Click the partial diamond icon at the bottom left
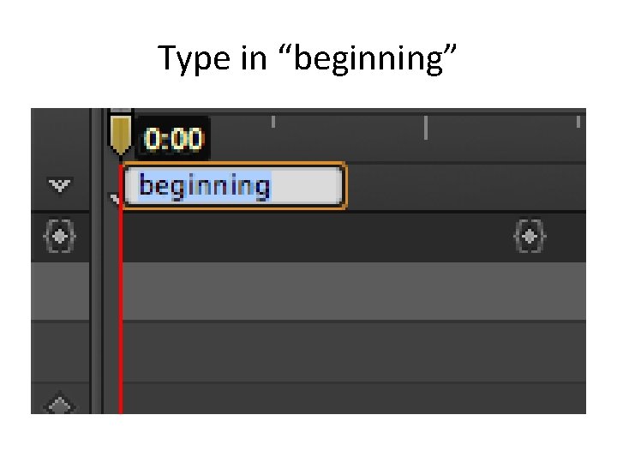This screenshot has height=463, width=617. (x=58, y=403)
